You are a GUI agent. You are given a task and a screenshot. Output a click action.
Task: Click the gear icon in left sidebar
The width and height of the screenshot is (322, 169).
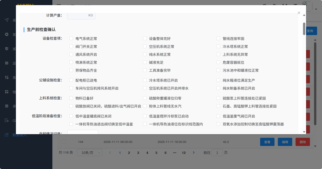click(7, 35)
